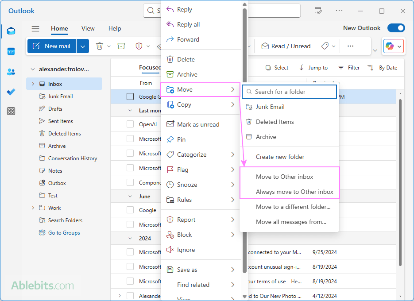The image size is (414, 301).
Task: Open the More apps grid icon
Action: pos(11,111)
